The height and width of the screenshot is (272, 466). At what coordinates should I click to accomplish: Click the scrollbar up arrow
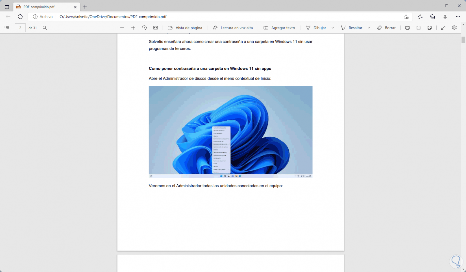click(x=463, y=25)
